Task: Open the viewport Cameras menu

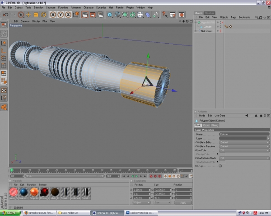Action: (x=25, y=21)
